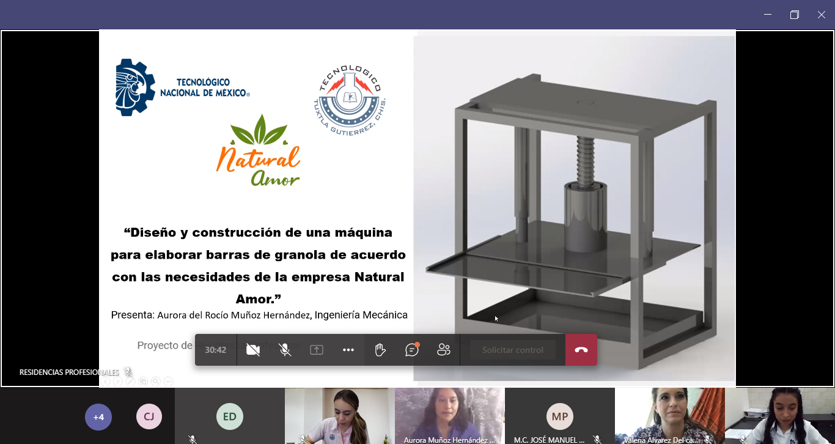Click the zoom magnifier icon on the slide
Image resolution: width=835 pixels, height=444 pixels.
[x=156, y=382]
